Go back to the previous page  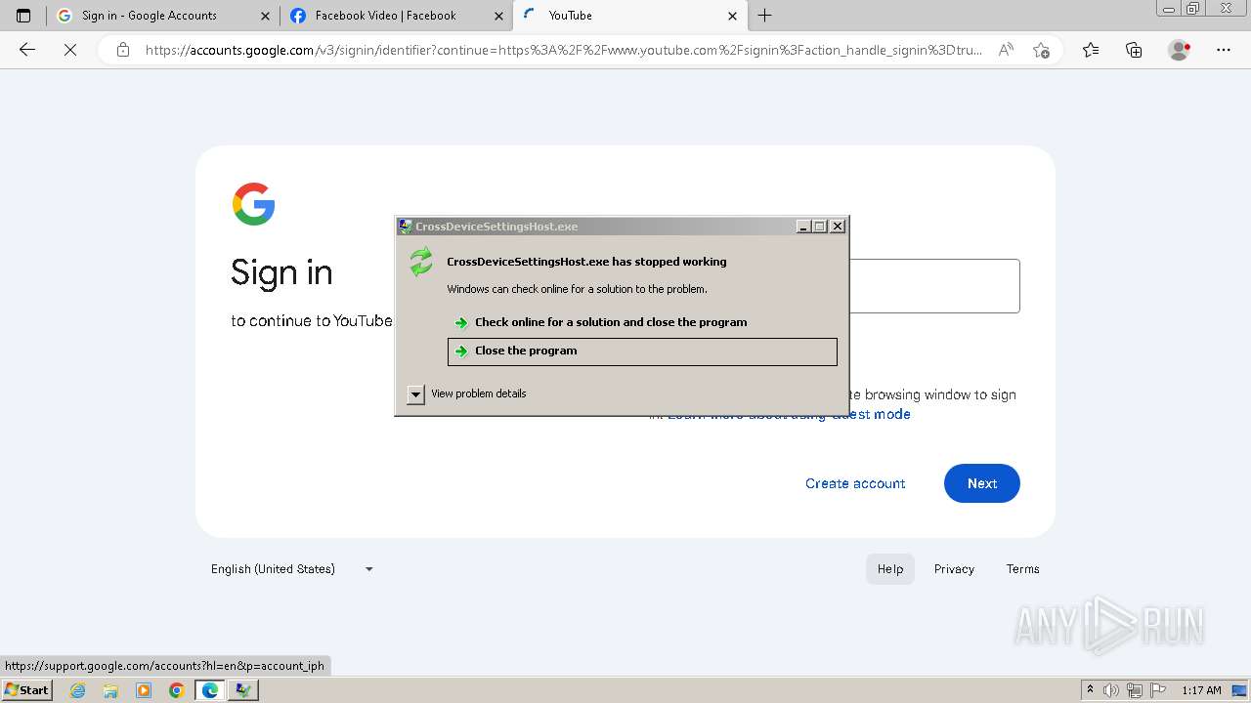click(x=27, y=50)
